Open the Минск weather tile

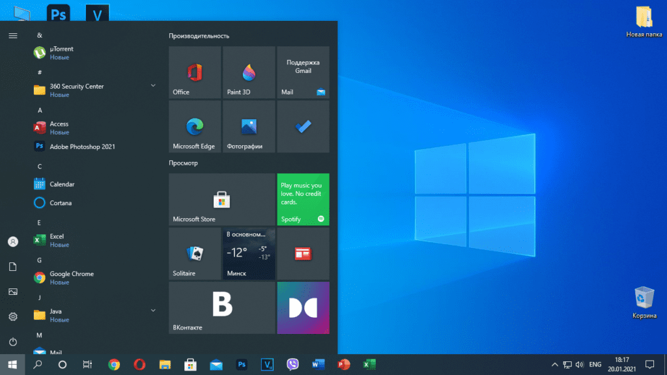249,253
